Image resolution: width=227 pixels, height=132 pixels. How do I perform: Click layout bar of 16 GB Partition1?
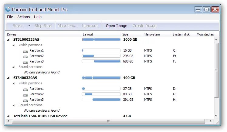pos(101,50)
